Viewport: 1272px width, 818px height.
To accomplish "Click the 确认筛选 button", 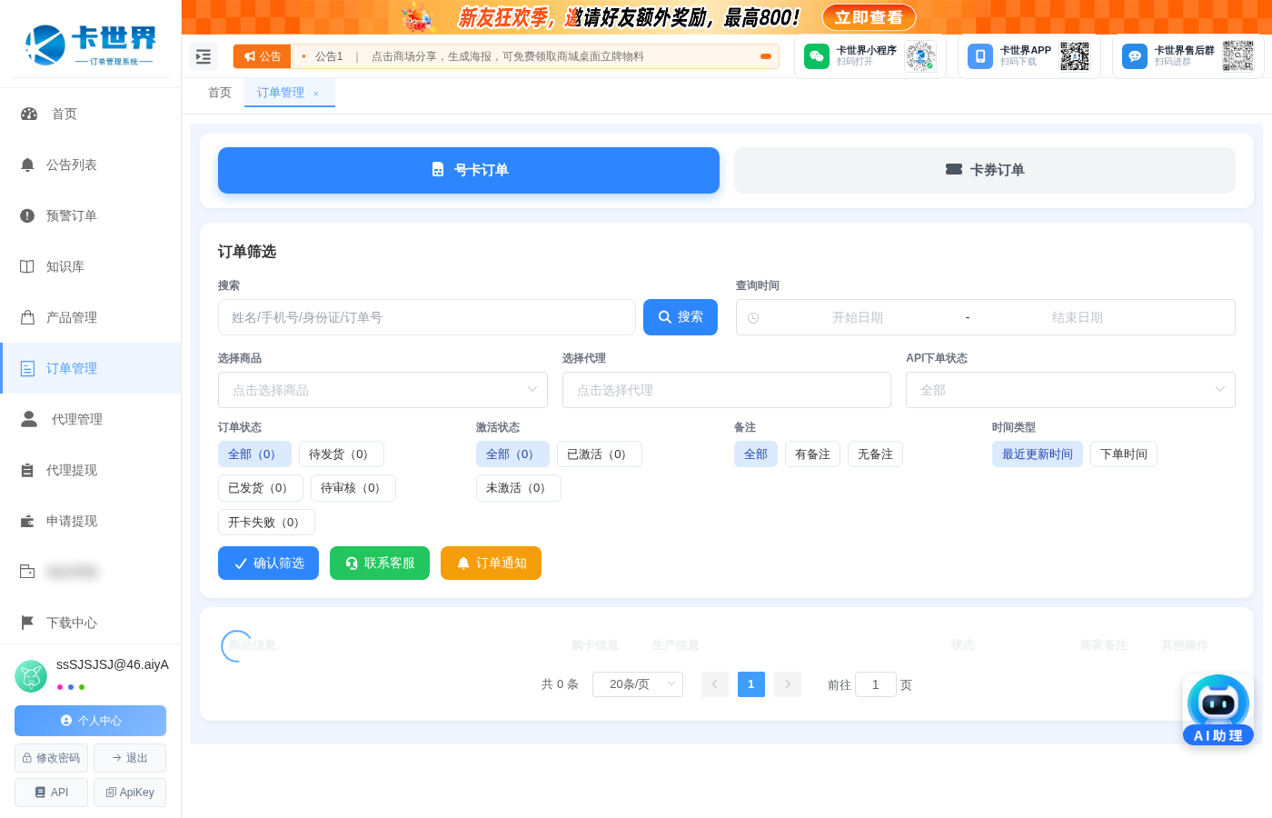I will tap(268, 563).
